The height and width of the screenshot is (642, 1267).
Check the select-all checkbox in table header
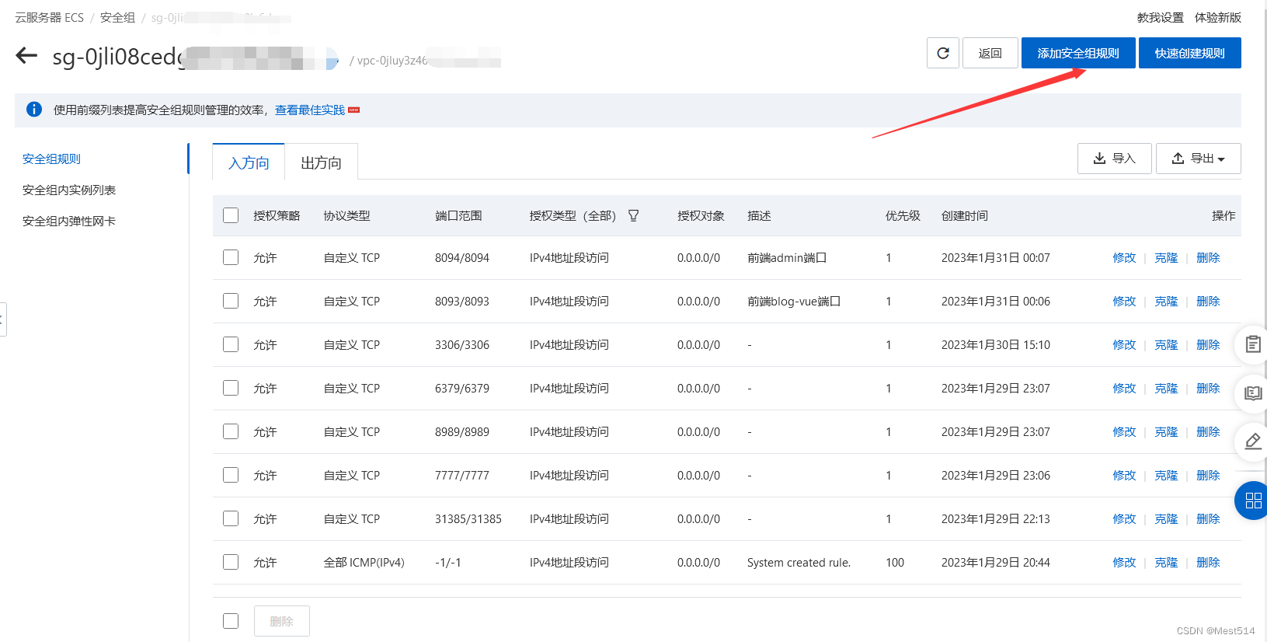click(231, 215)
